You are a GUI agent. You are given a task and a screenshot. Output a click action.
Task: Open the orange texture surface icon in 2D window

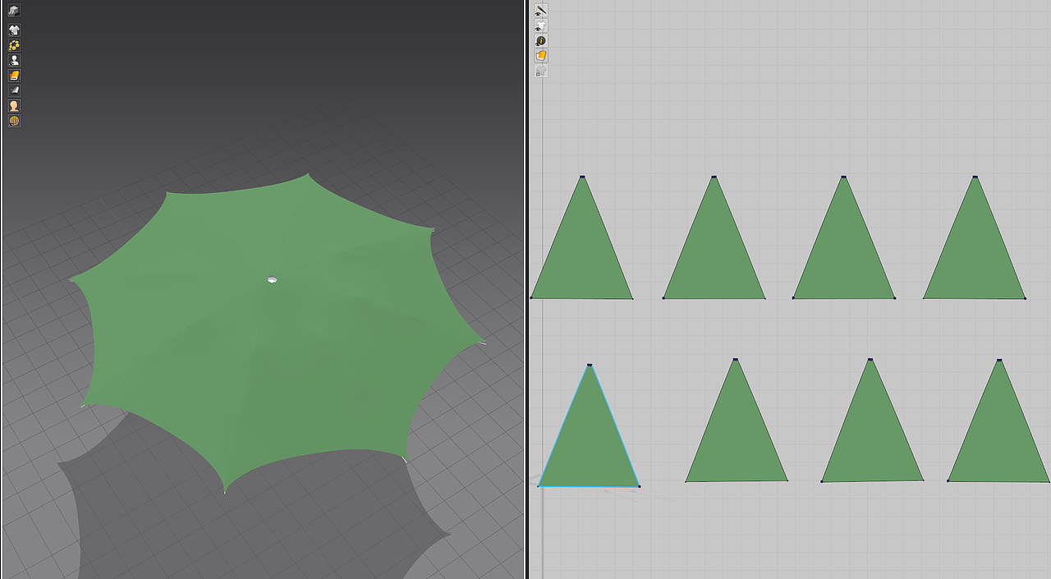(x=541, y=56)
